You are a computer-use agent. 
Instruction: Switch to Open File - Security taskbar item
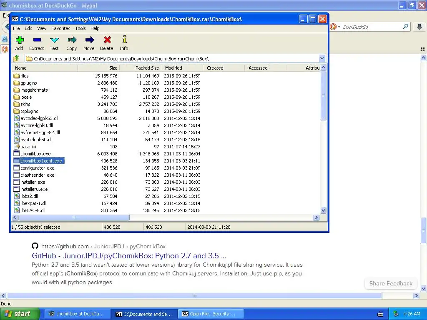coord(210,314)
